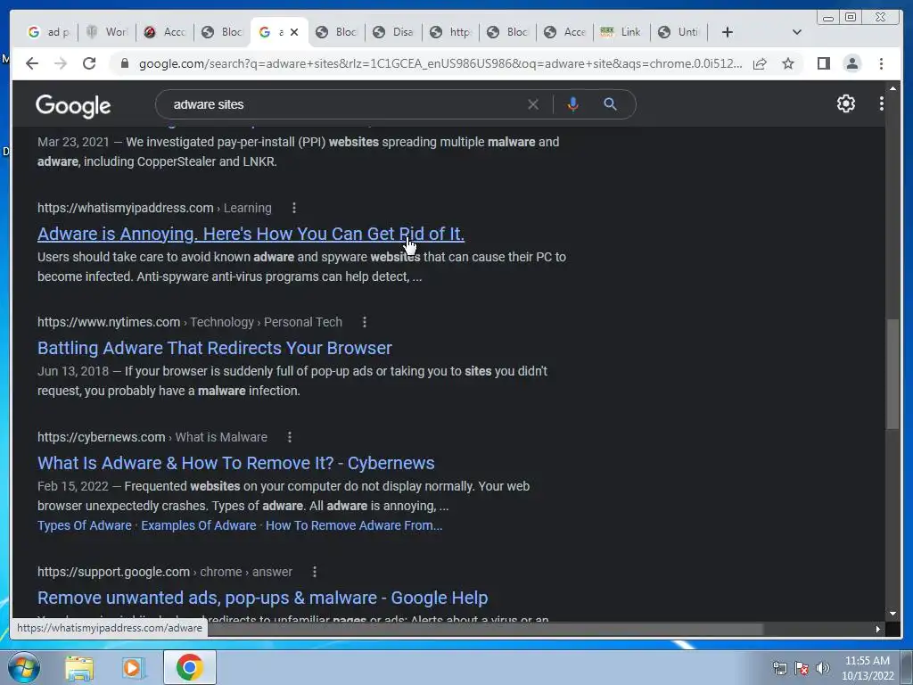Switch to the 'ad p' tab
This screenshot has height=685, width=913.
(49, 32)
